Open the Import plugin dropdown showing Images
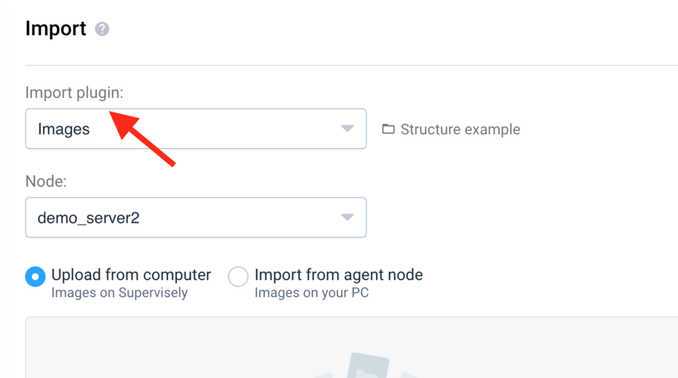The width and height of the screenshot is (678, 378). tap(196, 129)
